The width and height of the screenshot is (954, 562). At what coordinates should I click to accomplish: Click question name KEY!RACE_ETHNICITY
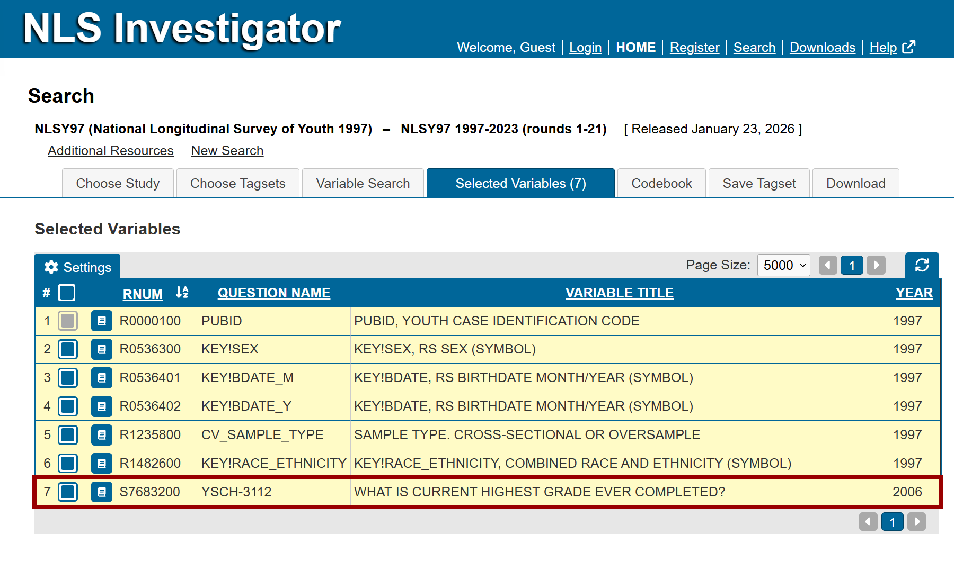tap(273, 463)
